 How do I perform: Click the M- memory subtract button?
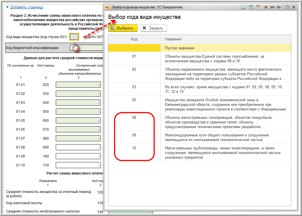(279, 7)
